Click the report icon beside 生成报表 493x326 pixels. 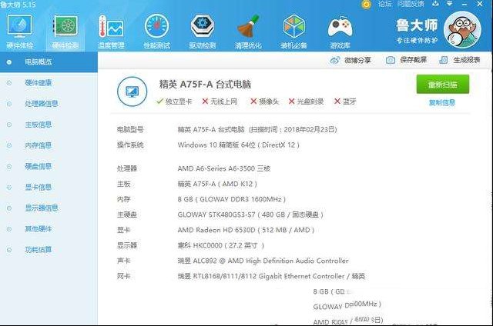tap(444, 60)
